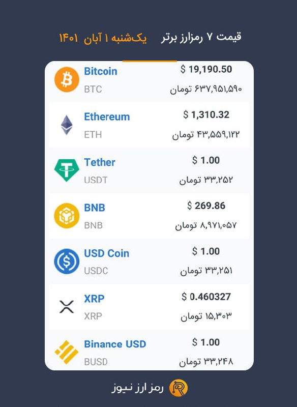The image size is (297, 407).
Task: Click the blue USD Coin icon
Action: [67, 261]
